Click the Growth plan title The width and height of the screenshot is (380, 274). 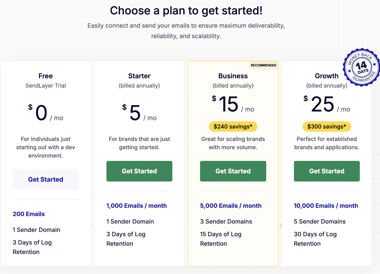coord(327,76)
